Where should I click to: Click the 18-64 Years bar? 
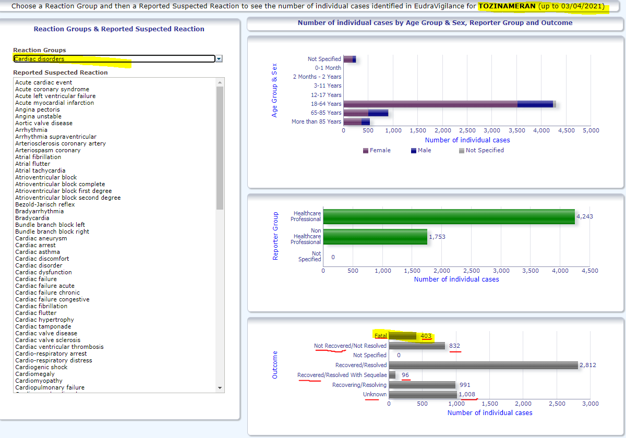click(450, 104)
